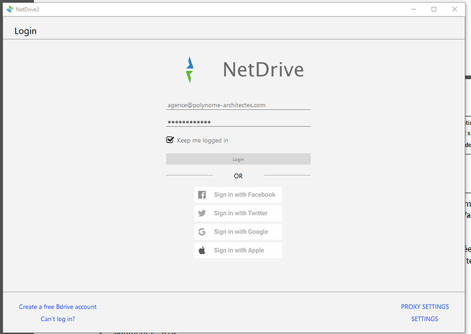
Task: Sign in with Facebook
Action: tap(238, 195)
